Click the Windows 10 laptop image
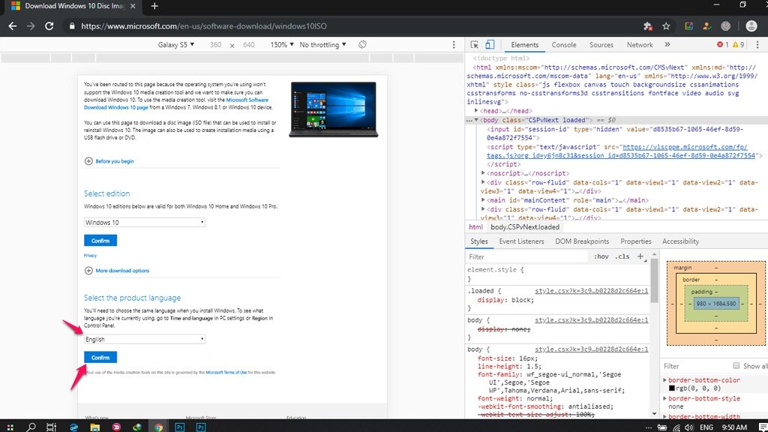768x432 pixels. point(334,109)
